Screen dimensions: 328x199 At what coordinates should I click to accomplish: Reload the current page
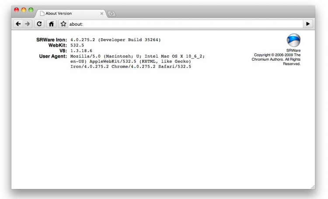pos(39,24)
